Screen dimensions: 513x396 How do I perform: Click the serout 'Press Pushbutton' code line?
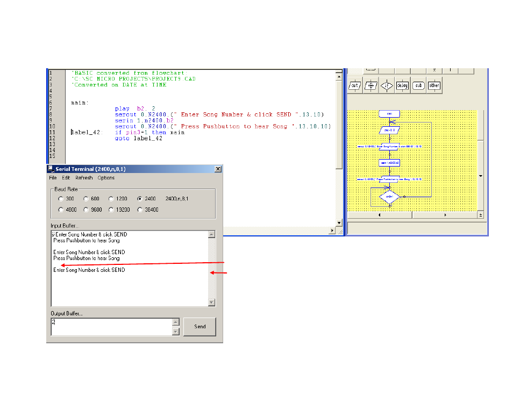pos(223,126)
